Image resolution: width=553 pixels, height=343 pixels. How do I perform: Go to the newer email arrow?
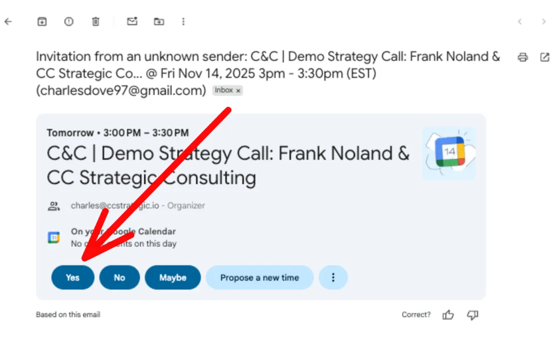click(520, 22)
